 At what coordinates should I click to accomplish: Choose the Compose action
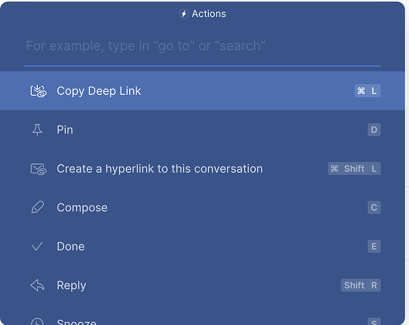point(82,208)
